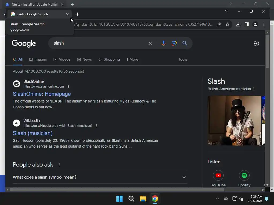Expand What does a slash symbol mean

(100, 177)
